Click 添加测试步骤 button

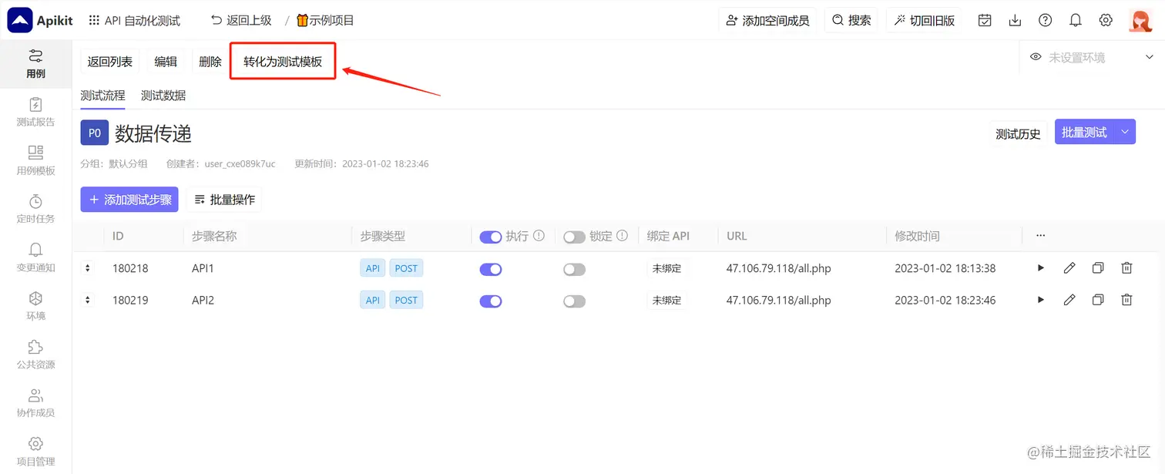coord(129,200)
